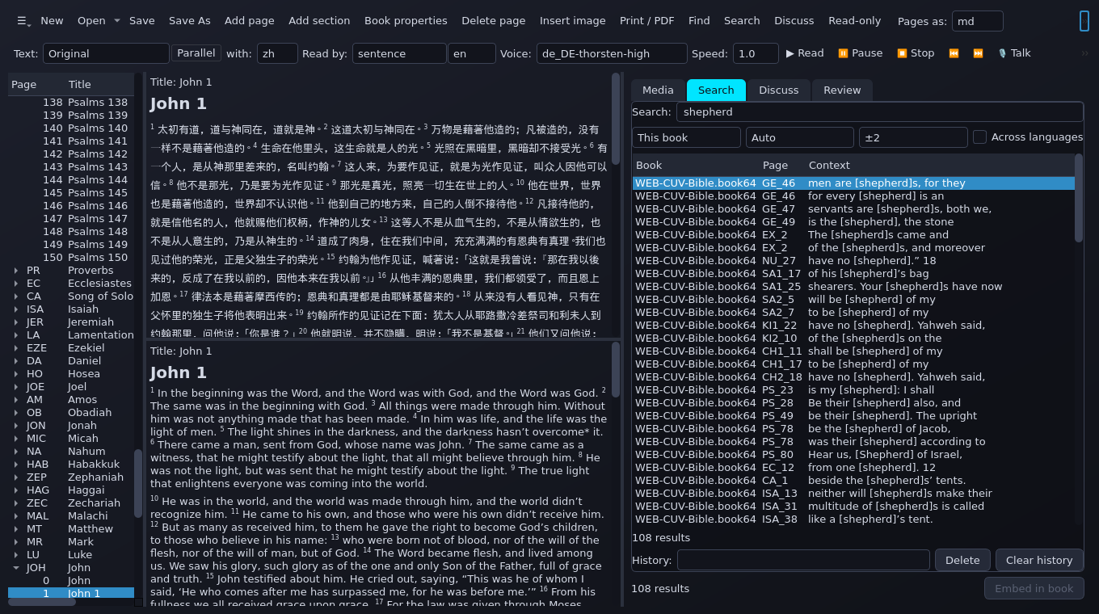Open the Open button dropdown arrow
The width and height of the screenshot is (1099, 614).
click(117, 21)
